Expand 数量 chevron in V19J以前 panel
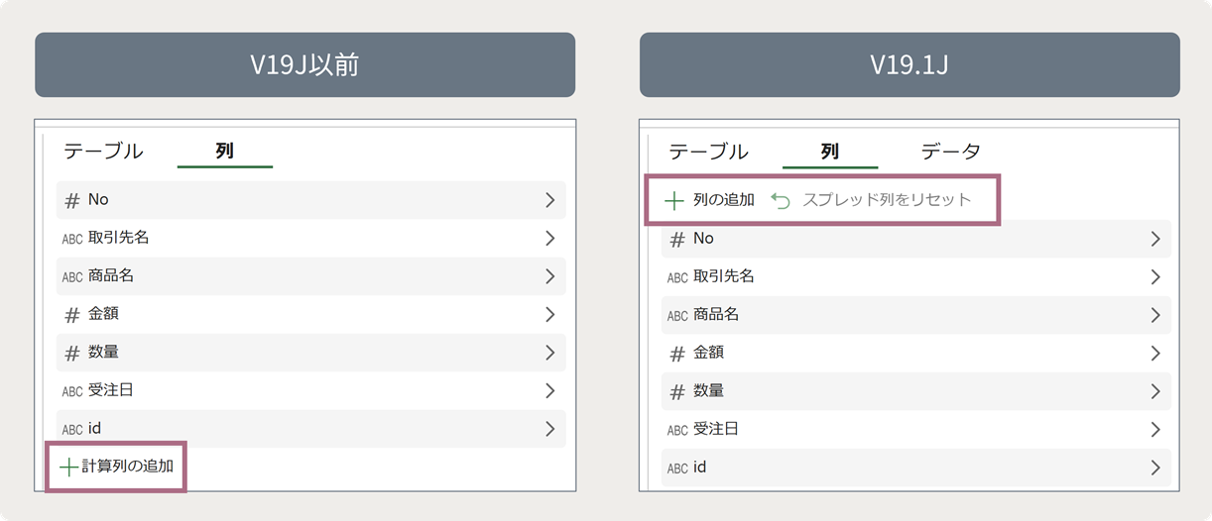Screen dimensions: 1212x521 pyautogui.click(x=549, y=353)
